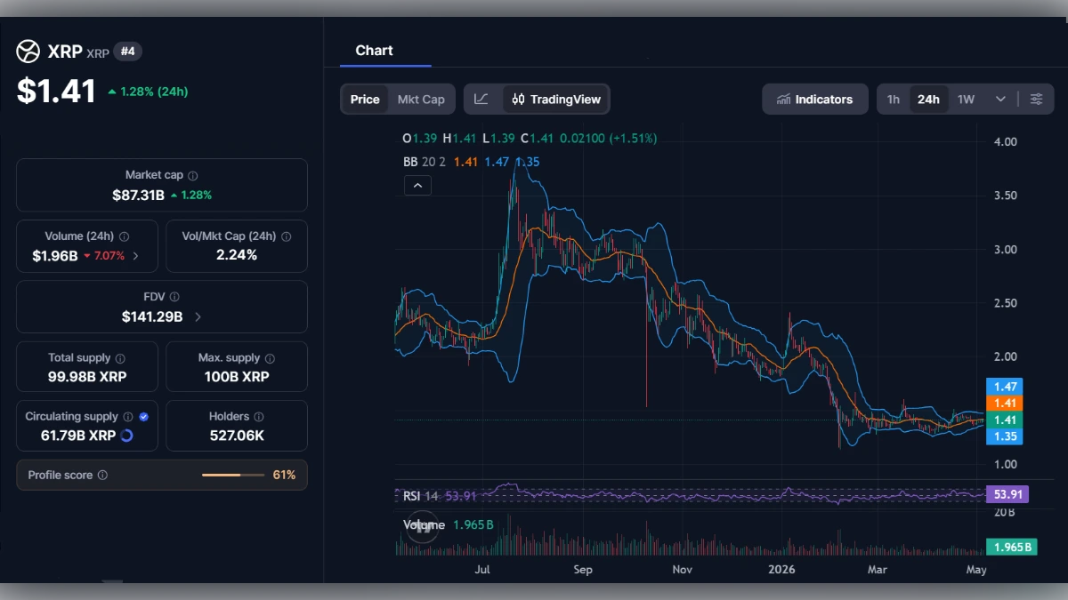Click the 2.24% Vol/Mkt Cap value
The image size is (1068, 600).
click(237, 255)
